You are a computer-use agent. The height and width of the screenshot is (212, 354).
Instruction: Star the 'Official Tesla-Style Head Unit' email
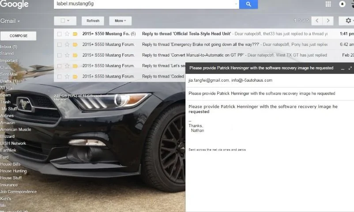[67, 34]
